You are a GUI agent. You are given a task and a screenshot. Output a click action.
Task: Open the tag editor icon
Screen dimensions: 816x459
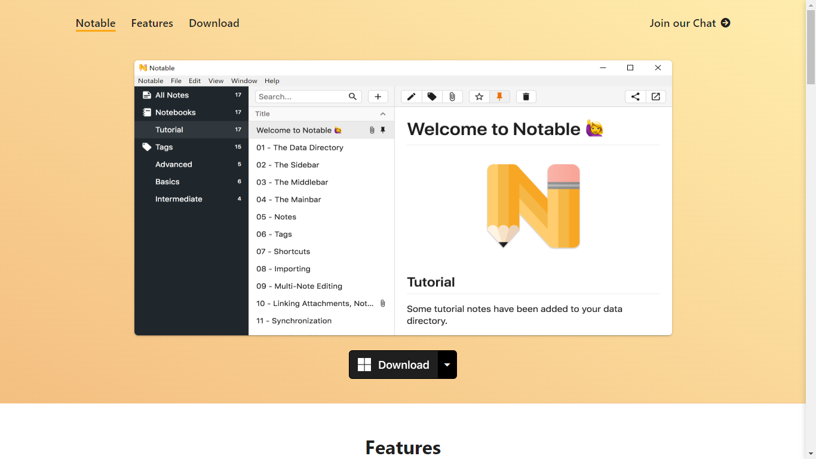[432, 97]
